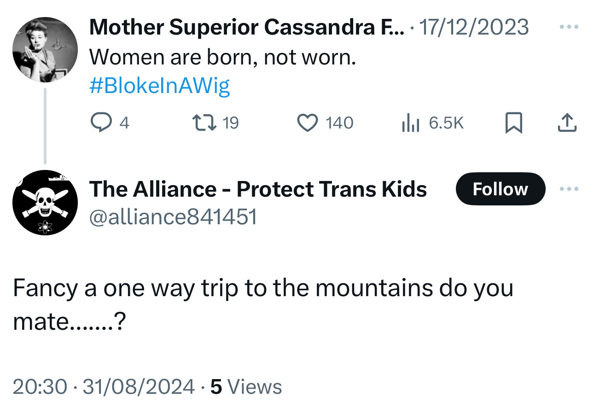Bookmark the Mother Superior Cassandra tweet
This screenshot has width=594, height=409.
514,123
